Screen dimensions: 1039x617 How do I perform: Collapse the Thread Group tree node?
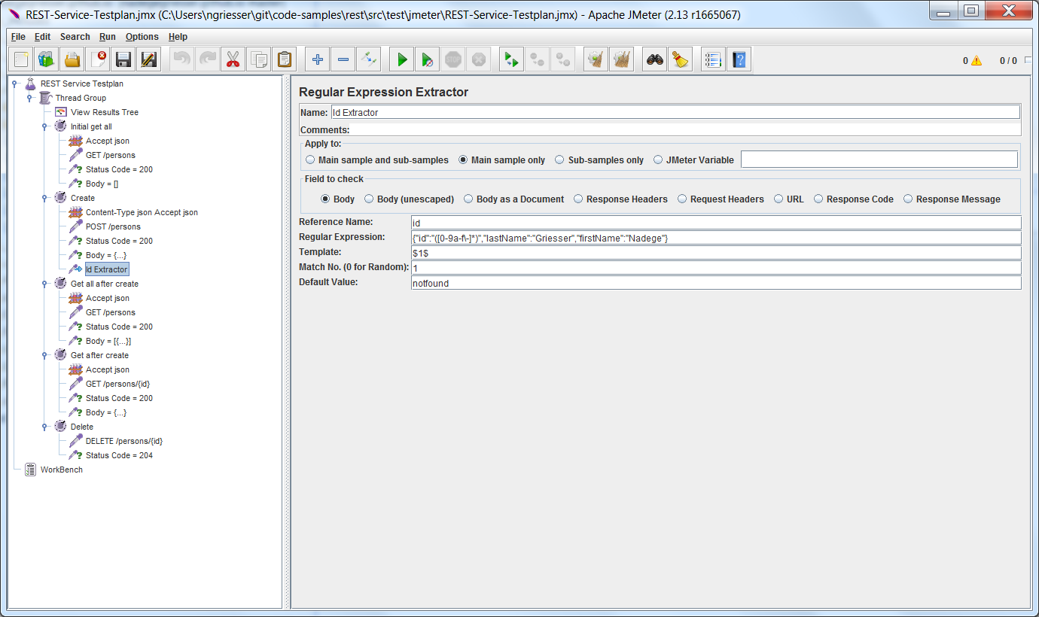tap(29, 98)
